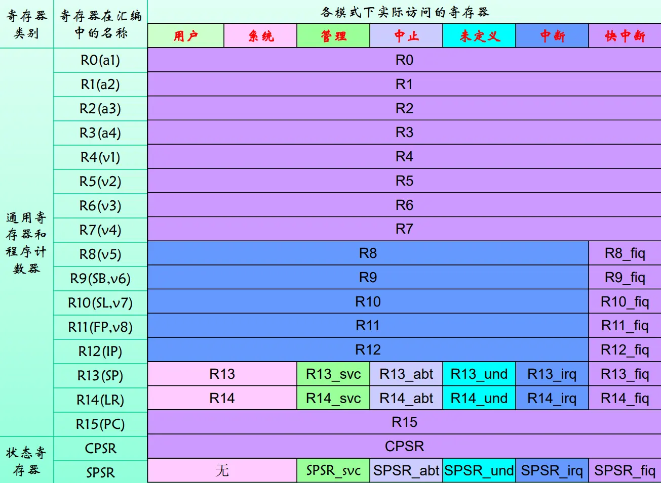Screen dimensions: 661x483
Task: Click the R14_svc cell
Action: tap(333, 398)
